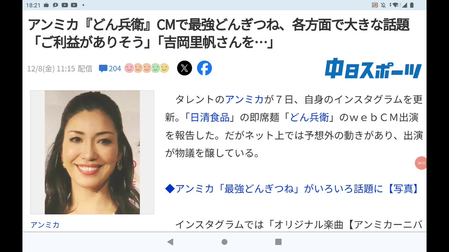Tap the Android back triangle button

tap(170, 242)
